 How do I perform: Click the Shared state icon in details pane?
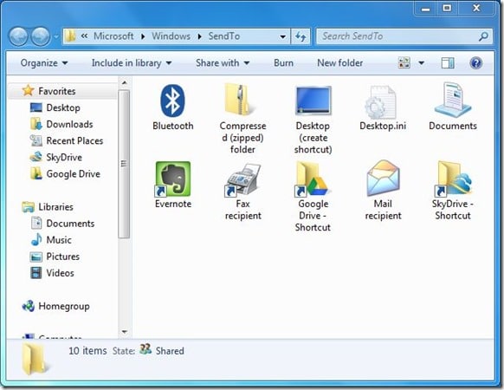tap(145, 349)
